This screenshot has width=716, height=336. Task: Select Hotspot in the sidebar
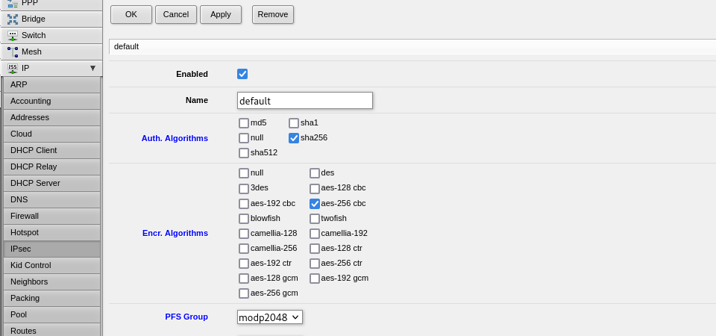point(51,232)
